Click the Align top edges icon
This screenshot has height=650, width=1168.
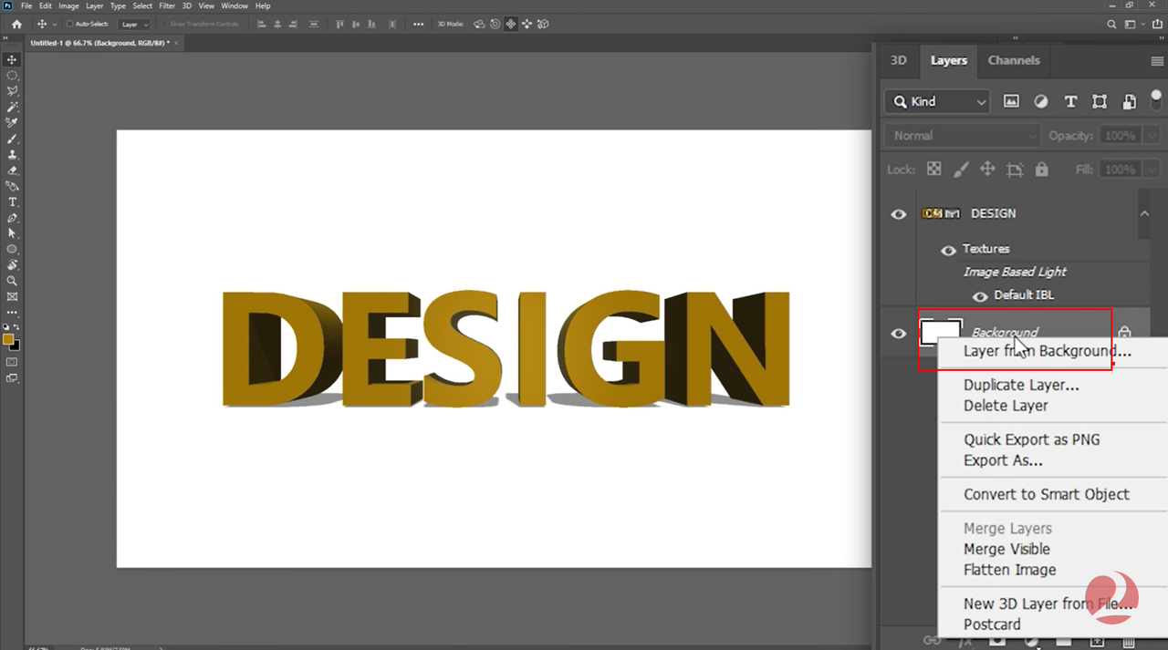341,25
